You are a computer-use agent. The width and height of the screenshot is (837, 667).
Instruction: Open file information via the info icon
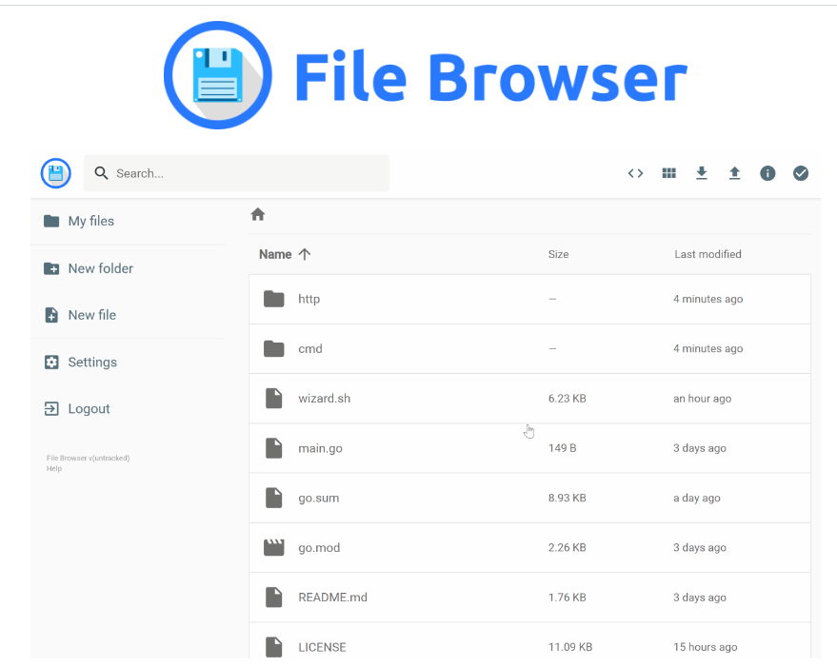point(767,173)
